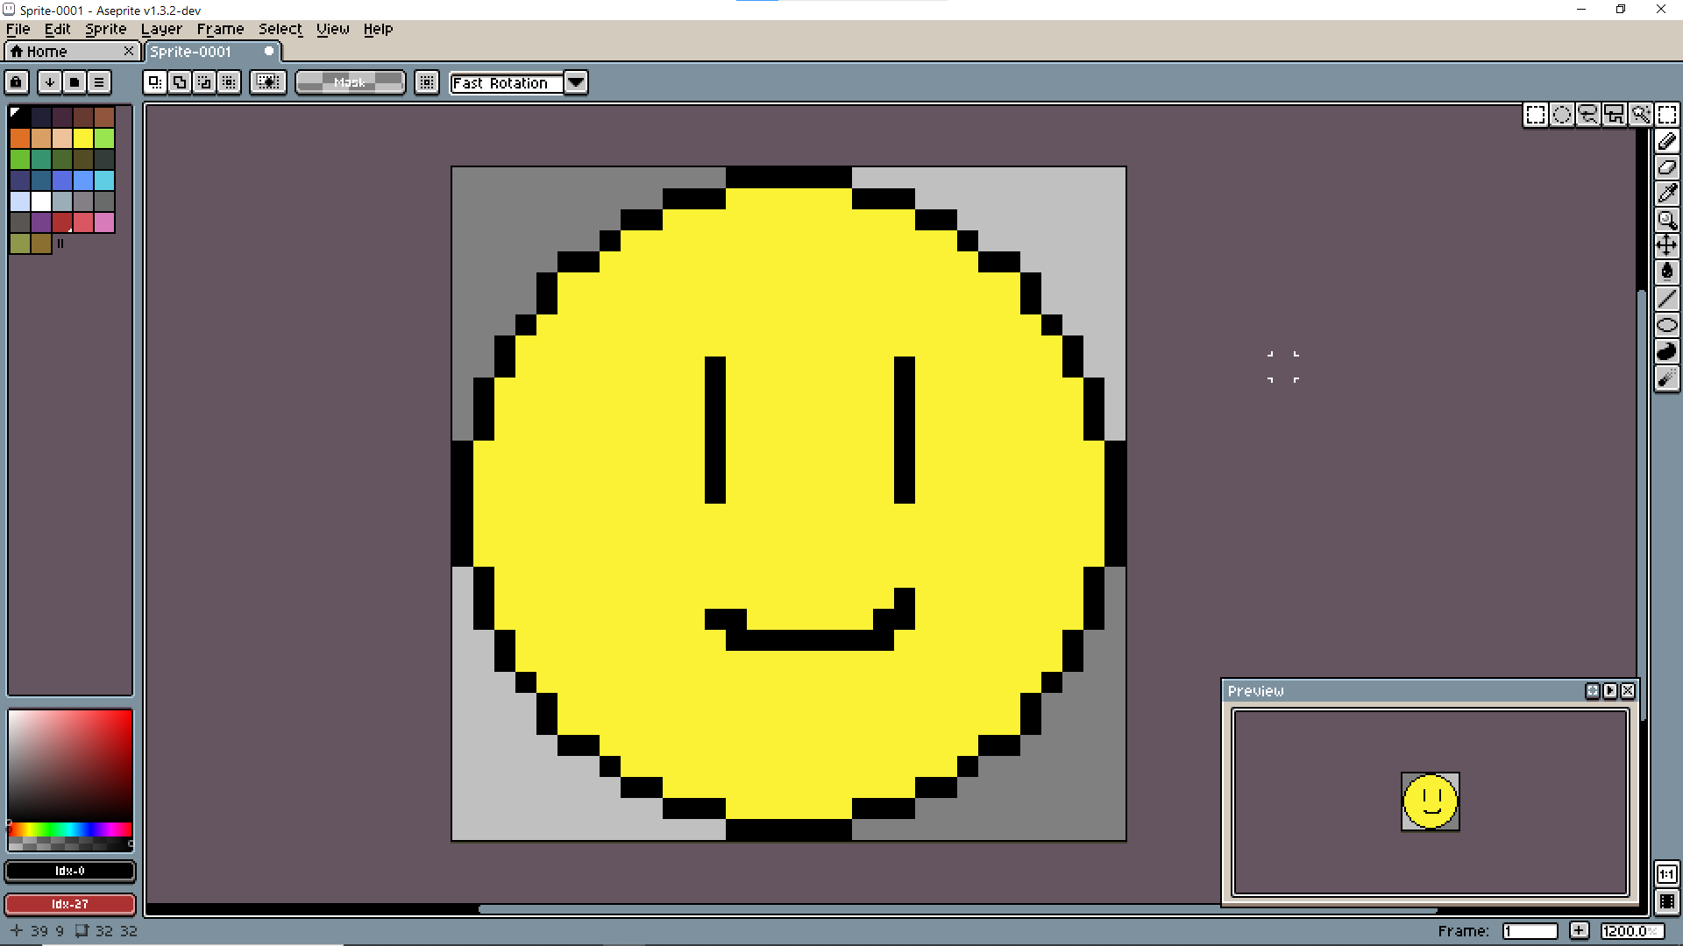Select the Lasso selection tool

click(x=1587, y=115)
